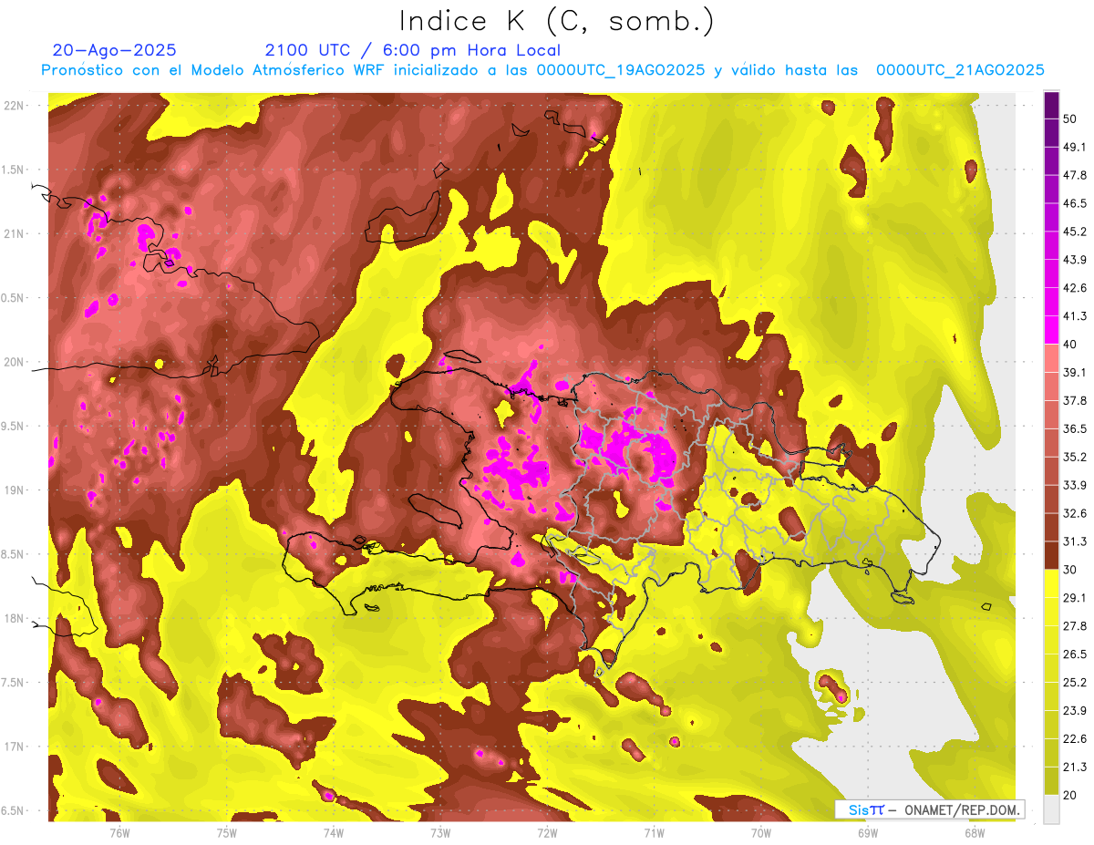Pick the magenta colorbar swatch between 40 and 41.3

point(1051,330)
